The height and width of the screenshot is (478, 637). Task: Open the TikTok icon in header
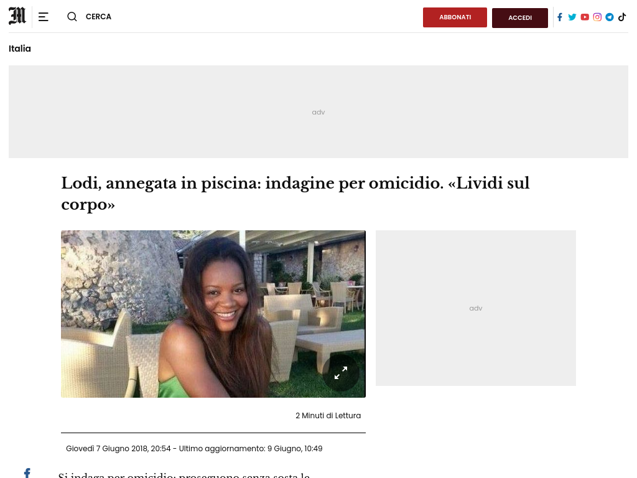pos(622,17)
